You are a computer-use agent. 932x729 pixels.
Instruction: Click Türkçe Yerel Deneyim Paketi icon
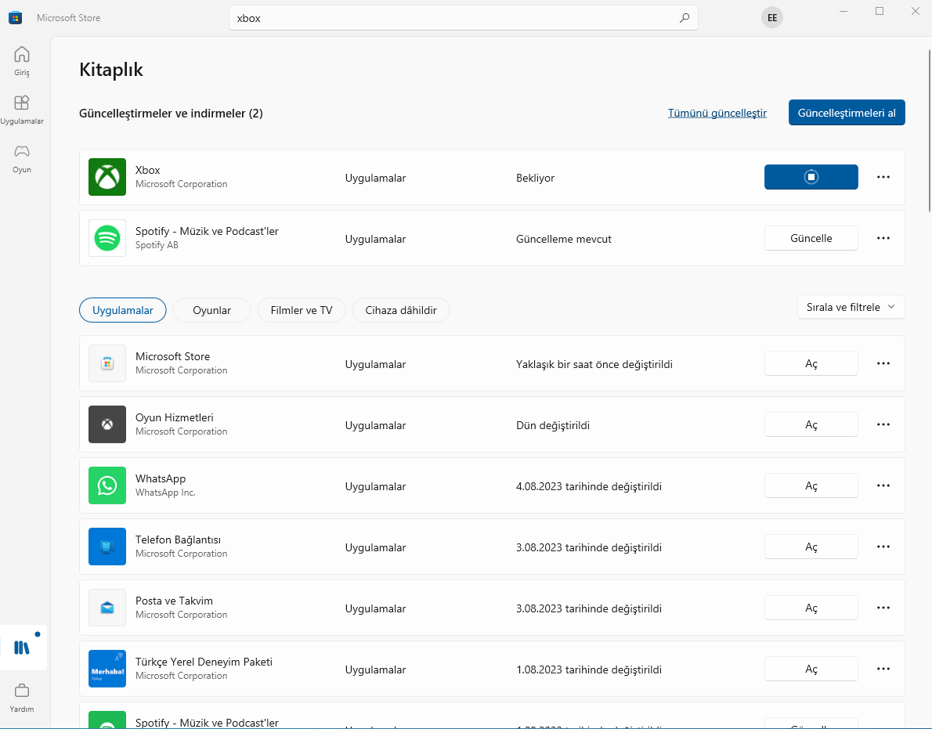tap(107, 669)
